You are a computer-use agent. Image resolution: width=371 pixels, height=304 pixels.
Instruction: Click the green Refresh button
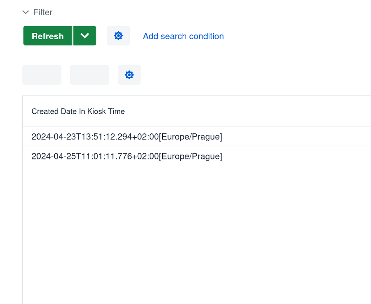tap(48, 36)
